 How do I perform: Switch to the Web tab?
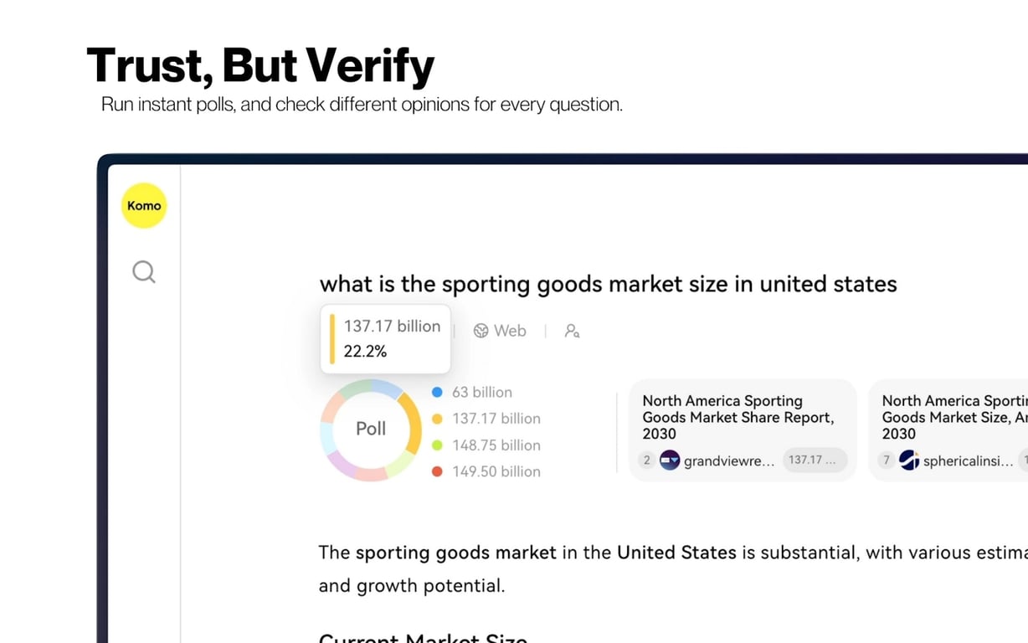click(x=509, y=331)
